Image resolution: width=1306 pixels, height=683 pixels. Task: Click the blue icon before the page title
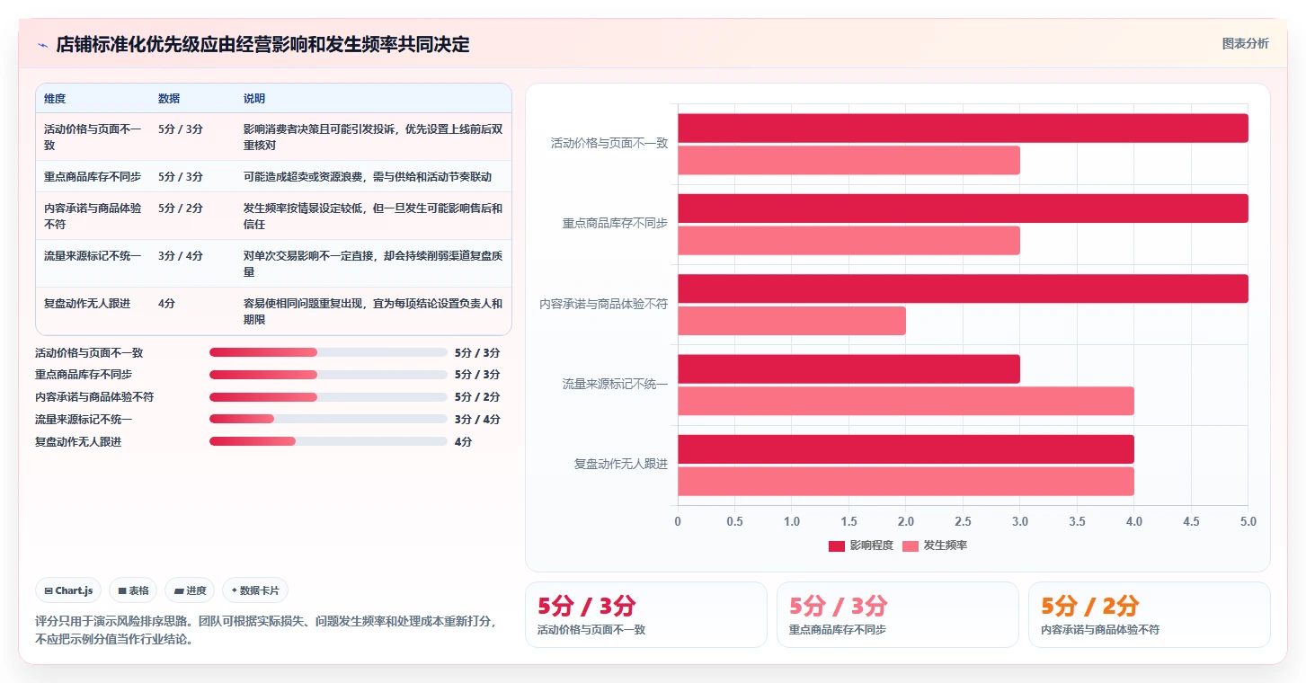pos(42,45)
